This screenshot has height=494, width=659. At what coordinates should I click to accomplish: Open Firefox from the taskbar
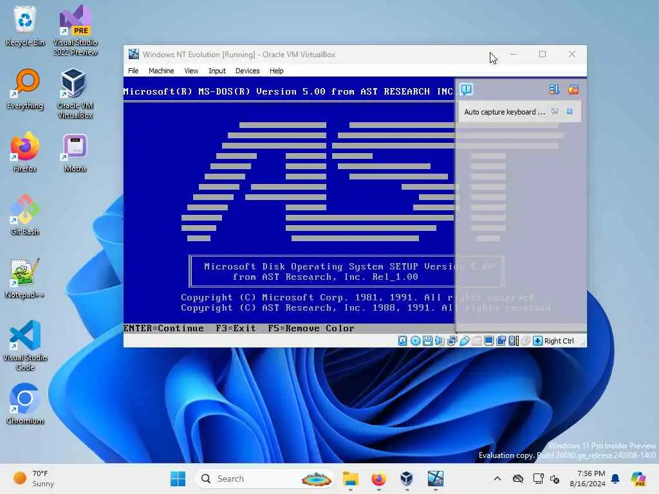378,479
